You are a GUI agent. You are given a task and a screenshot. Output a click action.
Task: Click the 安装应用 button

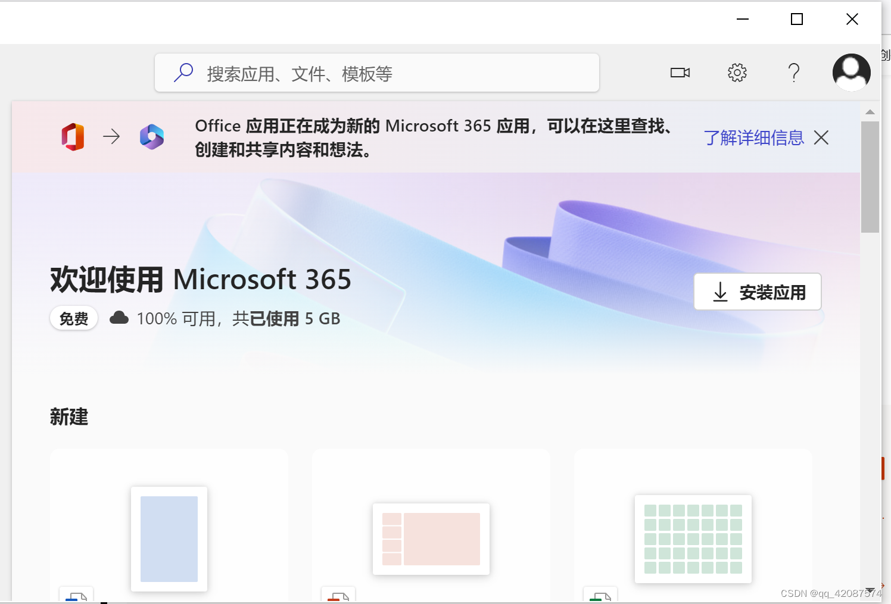click(758, 292)
